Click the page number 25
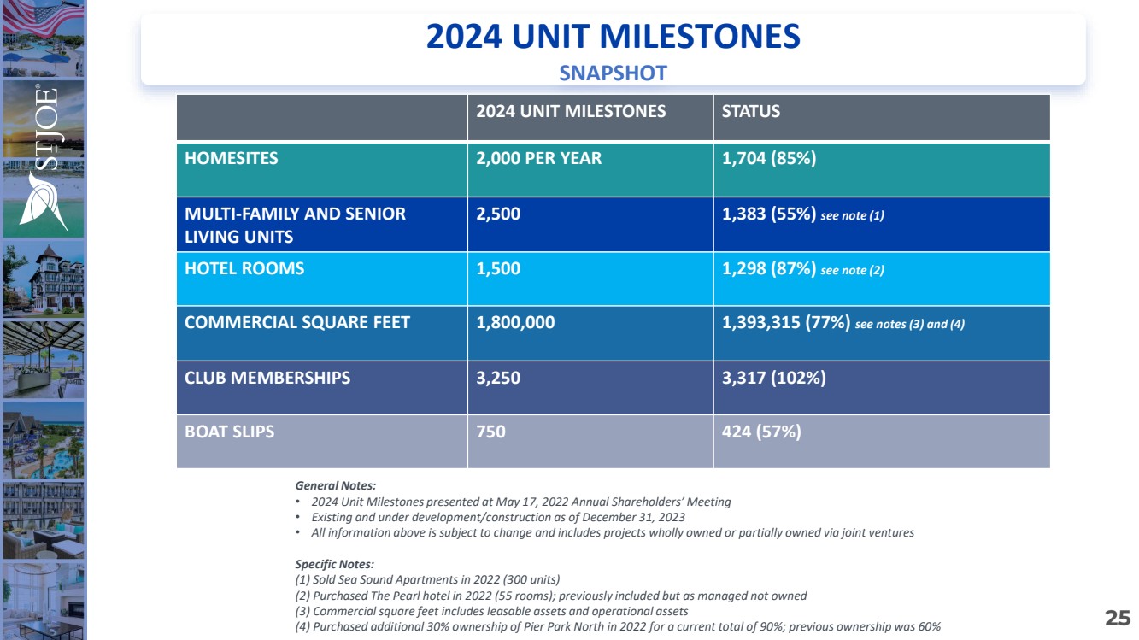The height and width of the screenshot is (640, 1139). tap(1118, 619)
